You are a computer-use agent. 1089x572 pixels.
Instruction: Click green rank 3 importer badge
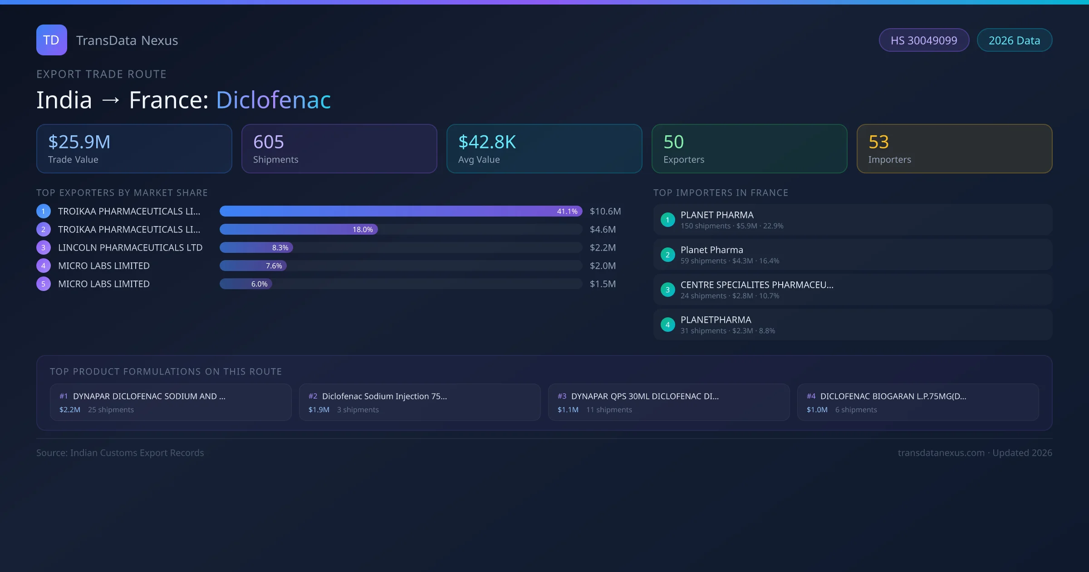(x=667, y=290)
